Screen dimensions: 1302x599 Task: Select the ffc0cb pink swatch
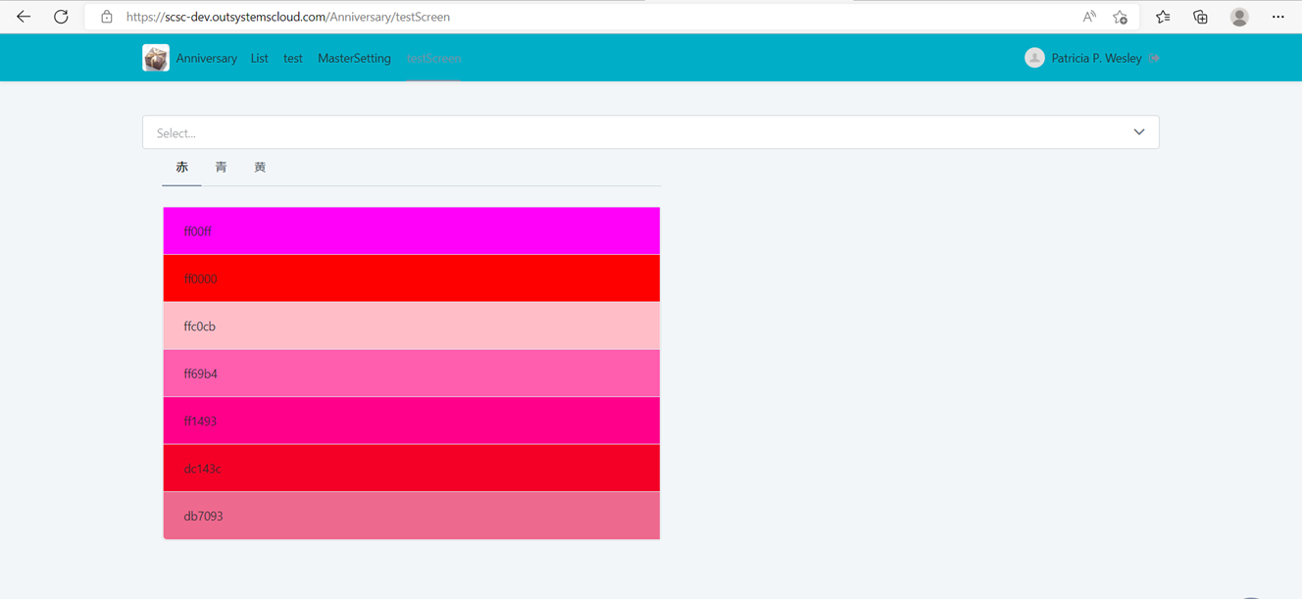[412, 326]
